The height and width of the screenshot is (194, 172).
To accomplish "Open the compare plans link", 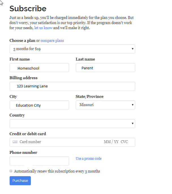I will (x=52, y=40).
